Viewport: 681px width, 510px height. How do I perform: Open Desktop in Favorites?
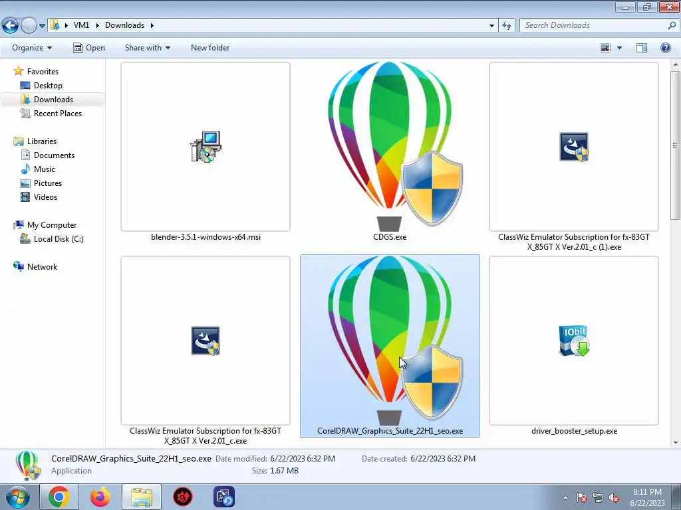coord(48,86)
